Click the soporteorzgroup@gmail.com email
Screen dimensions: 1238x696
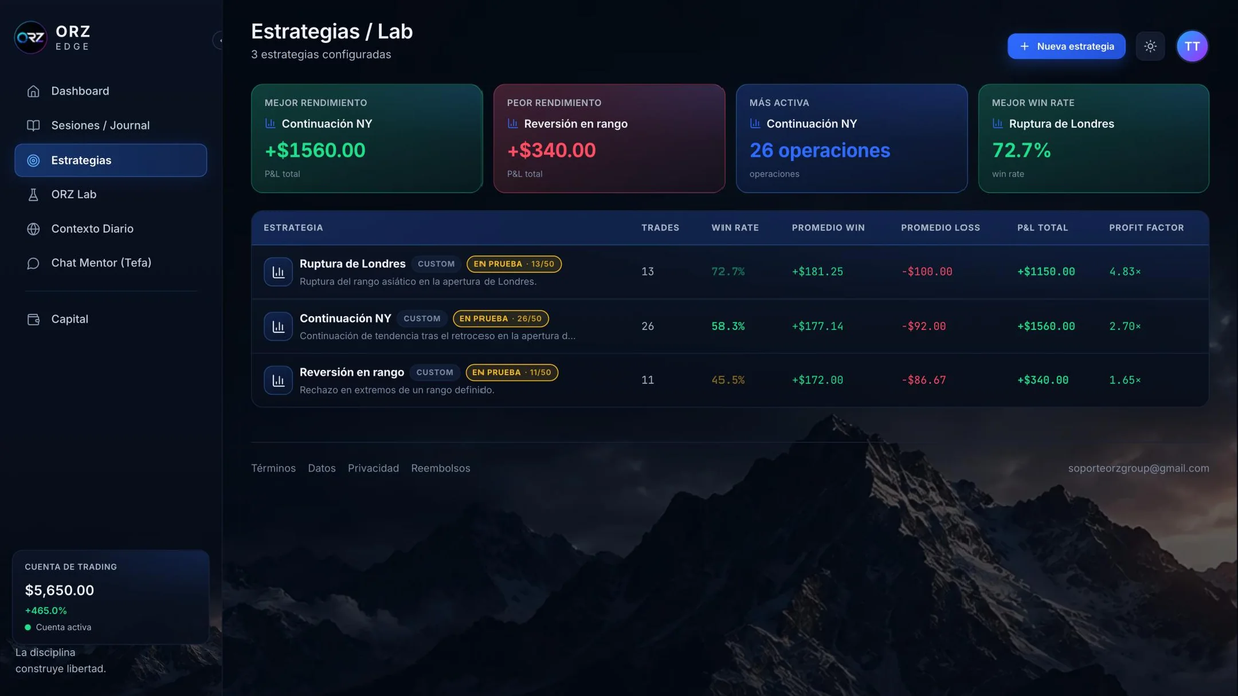coord(1138,468)
